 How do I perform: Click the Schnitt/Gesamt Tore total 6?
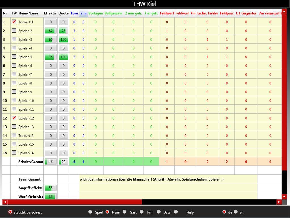[74, 162]
